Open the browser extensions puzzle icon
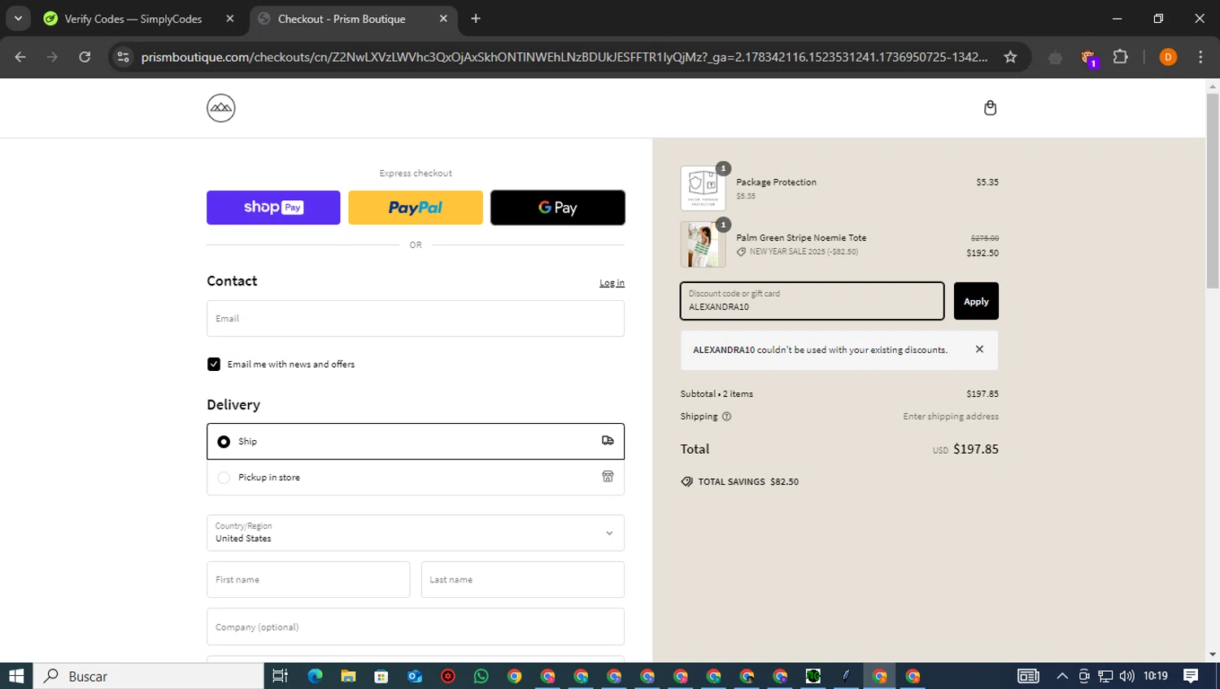The image size is (1220, 689). [1120, 57]
